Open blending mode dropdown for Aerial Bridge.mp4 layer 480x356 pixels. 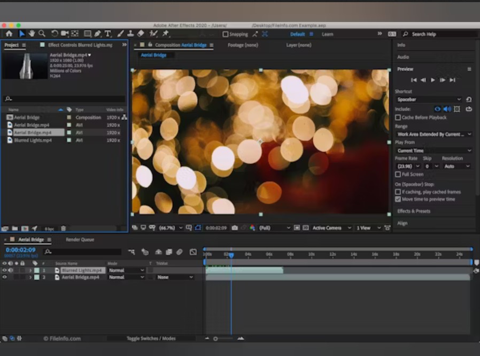[126, 277]
